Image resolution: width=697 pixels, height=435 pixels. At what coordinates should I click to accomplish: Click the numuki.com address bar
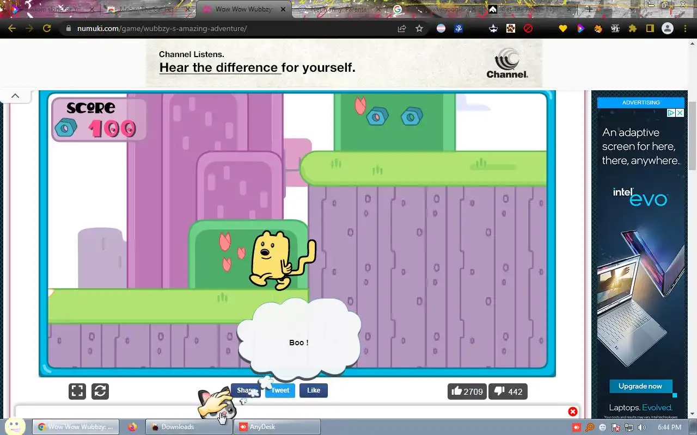tap(229, 28)
